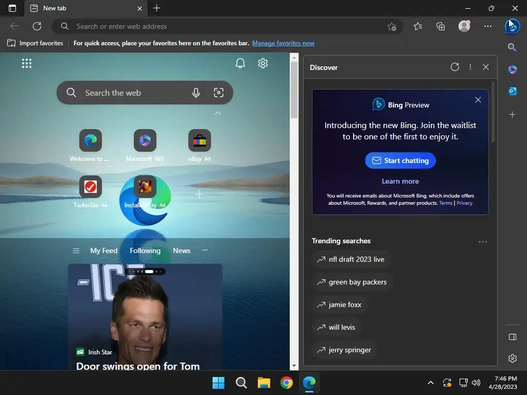
Task: Start visual search camera icon
Action: coord(218,93)
